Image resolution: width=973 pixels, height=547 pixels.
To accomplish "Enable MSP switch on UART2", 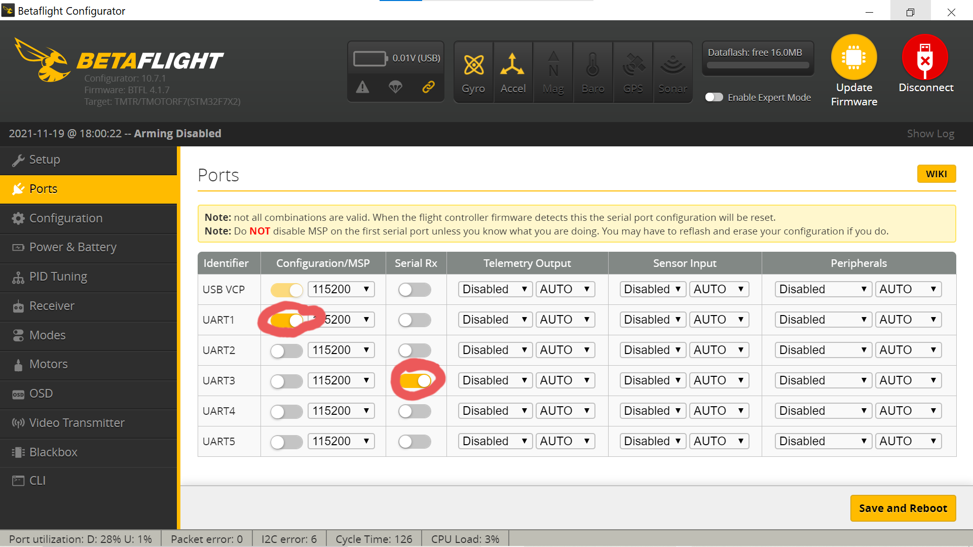I will click(286, 350).
